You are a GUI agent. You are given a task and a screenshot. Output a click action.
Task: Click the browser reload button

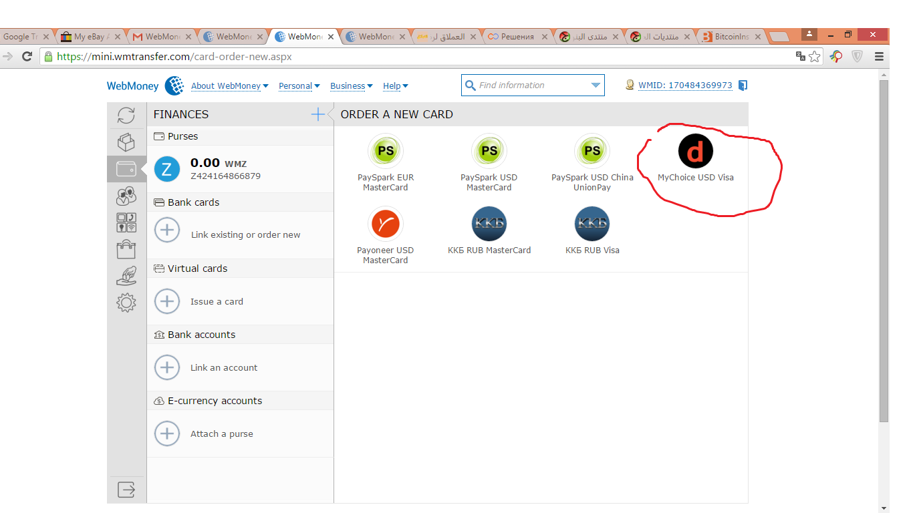click(27, 57)
